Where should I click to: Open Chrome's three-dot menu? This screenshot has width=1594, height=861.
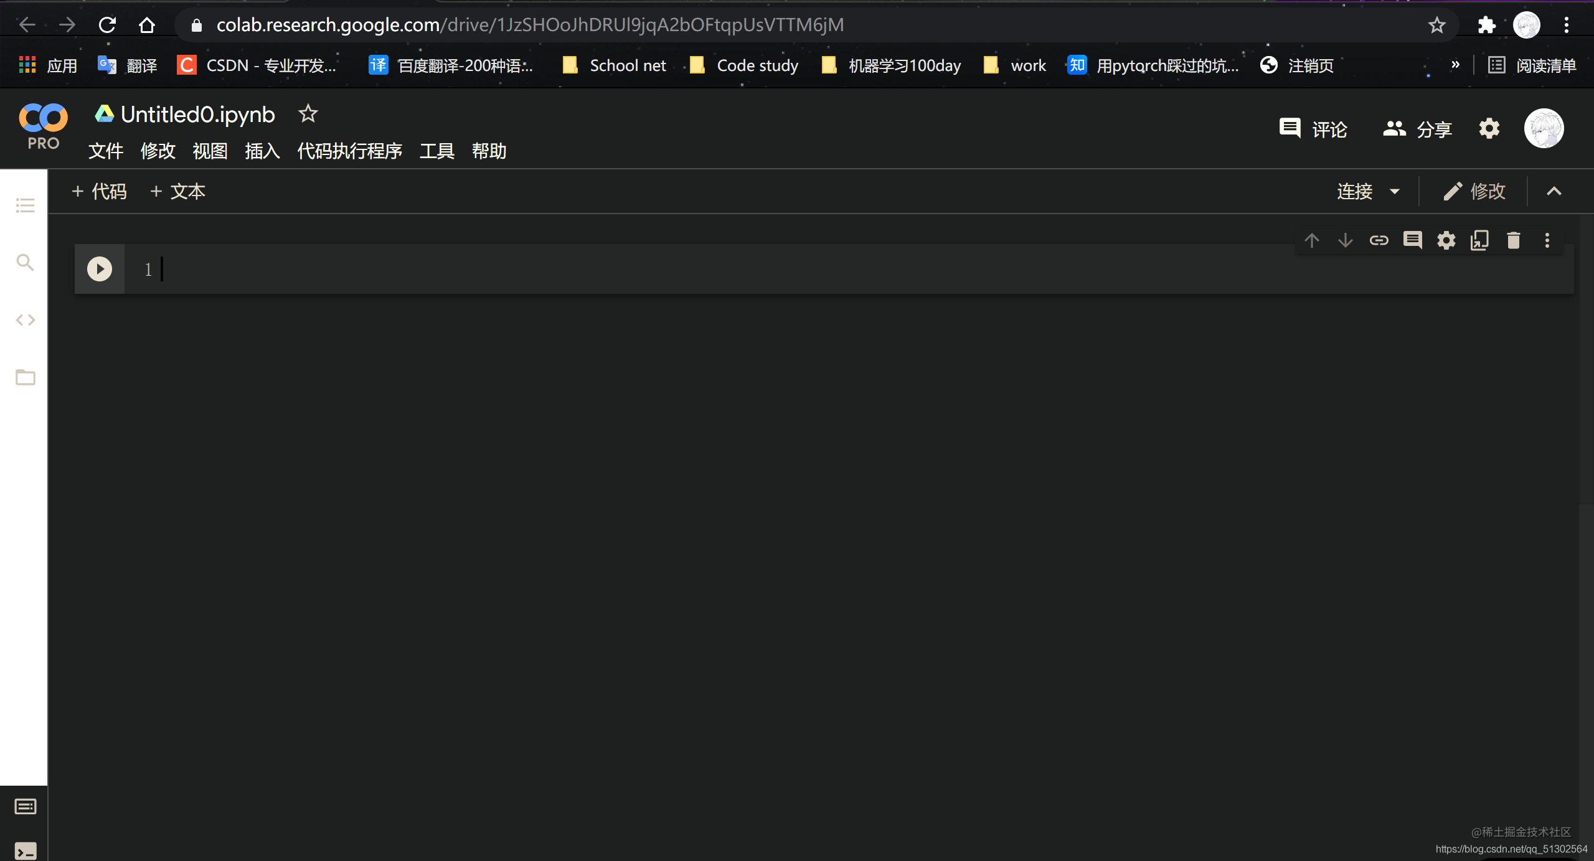1567,25
